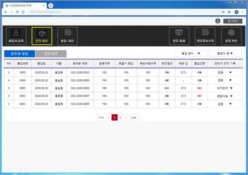Click the 문진결과 column header
Image resolution: width=248 pixels, height=175 pixels.
(167, 64)
